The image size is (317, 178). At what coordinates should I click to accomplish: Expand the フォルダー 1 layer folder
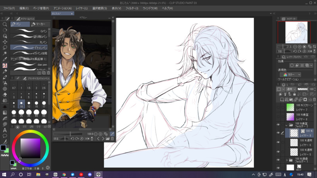[287, 160]
